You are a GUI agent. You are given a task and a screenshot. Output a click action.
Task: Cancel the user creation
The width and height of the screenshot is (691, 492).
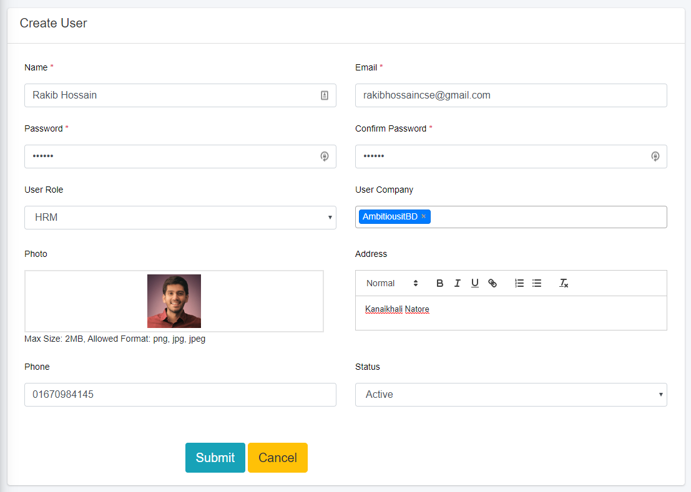[x=277, y=458]
